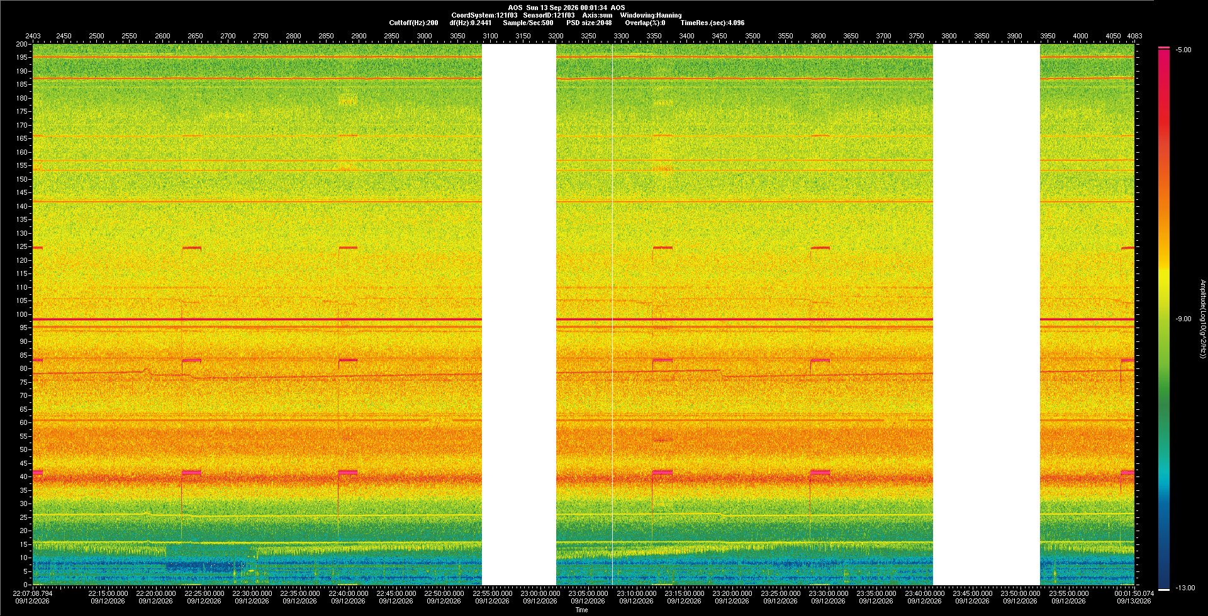Click the TimeRes.(sec):4.096 header label
The height and width of the screenshot is (616, 1208).
[712, 23]
